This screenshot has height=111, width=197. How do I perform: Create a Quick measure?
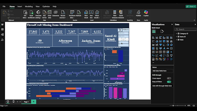point(121,14)
